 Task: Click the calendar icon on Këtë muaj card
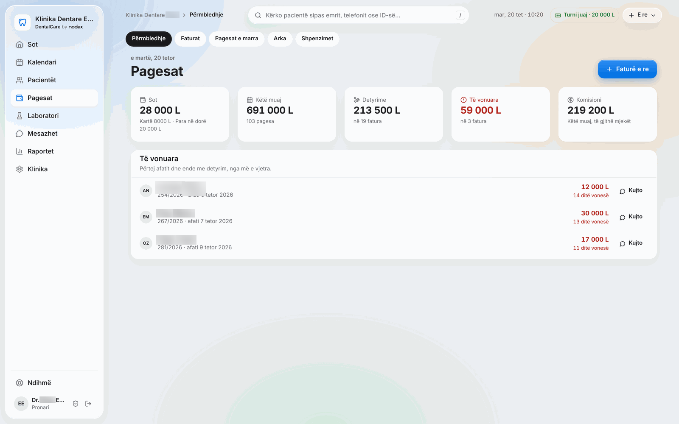click(x=250, y=100)
